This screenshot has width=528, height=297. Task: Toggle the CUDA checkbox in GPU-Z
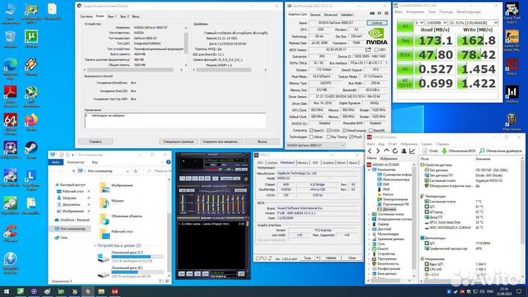pos(329,131)
